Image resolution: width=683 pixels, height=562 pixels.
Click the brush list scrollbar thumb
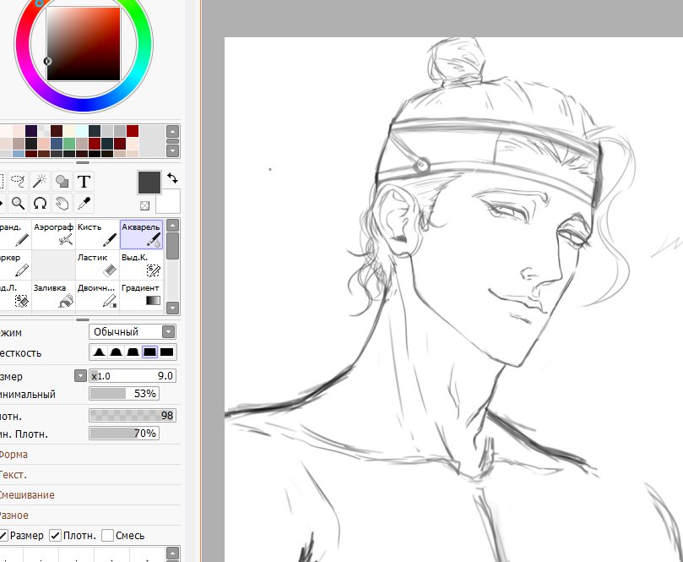[172, 246]
